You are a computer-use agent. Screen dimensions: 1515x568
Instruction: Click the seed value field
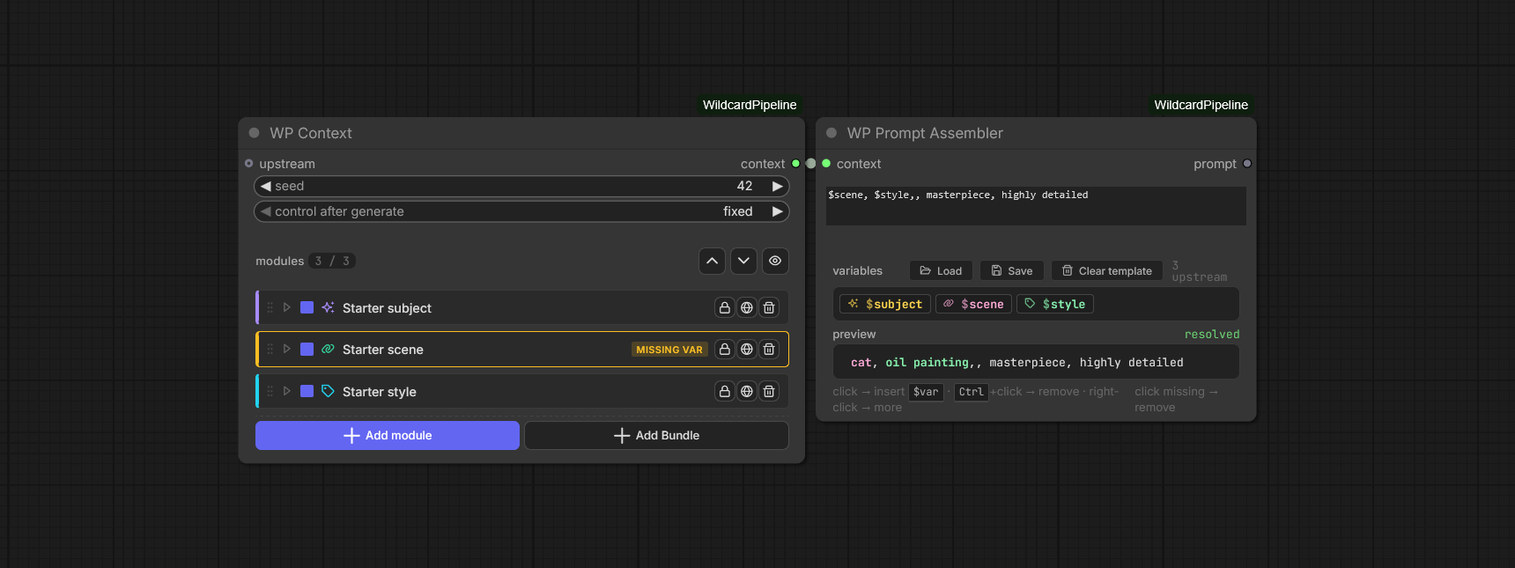pos(521,186)
